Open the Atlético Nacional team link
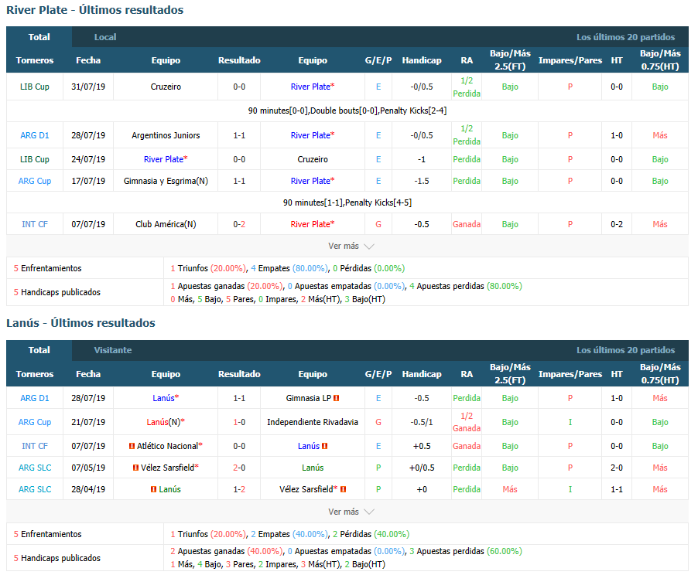698x575 pixels. (x=167, y=446)
